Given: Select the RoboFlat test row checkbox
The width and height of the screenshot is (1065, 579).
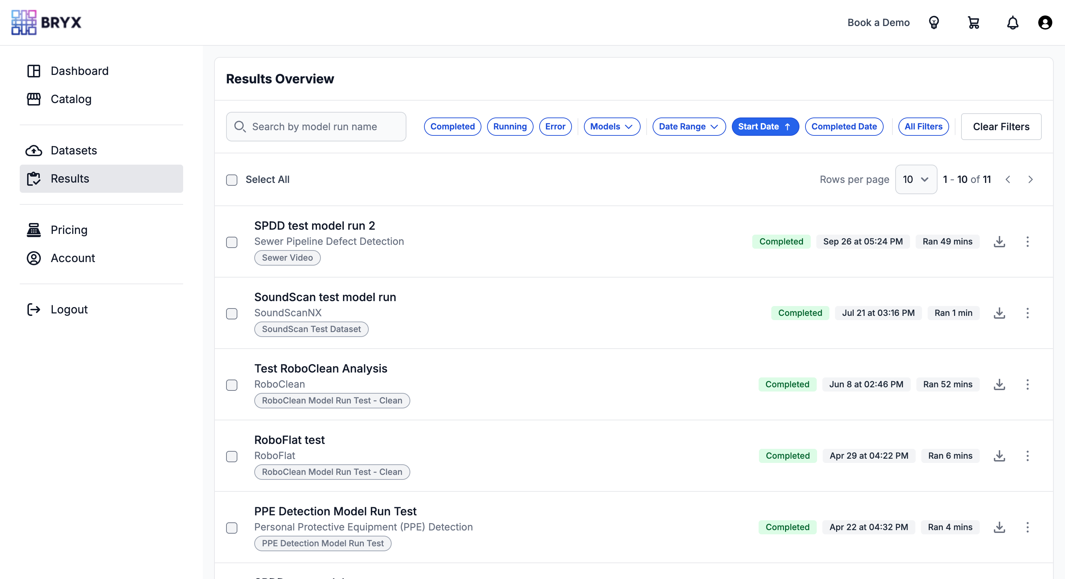Looking at the screenshot, I should coord(231,456).
